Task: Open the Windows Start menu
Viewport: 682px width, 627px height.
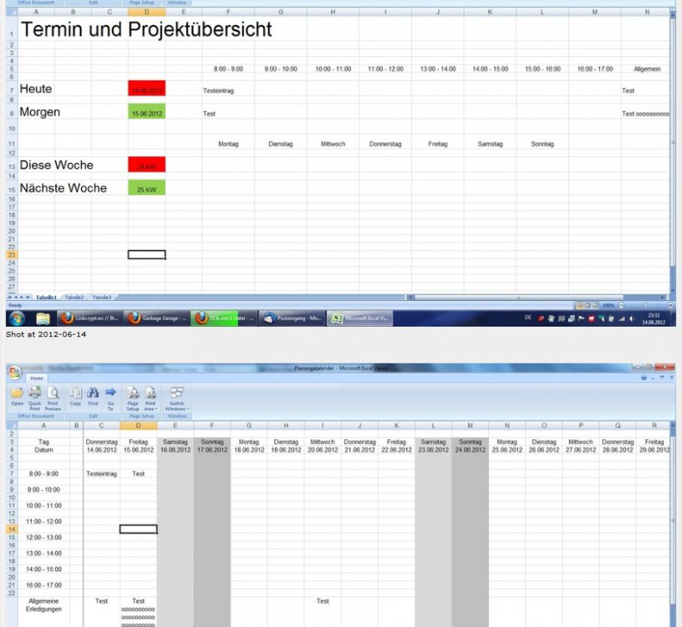Action: [17, 318]
